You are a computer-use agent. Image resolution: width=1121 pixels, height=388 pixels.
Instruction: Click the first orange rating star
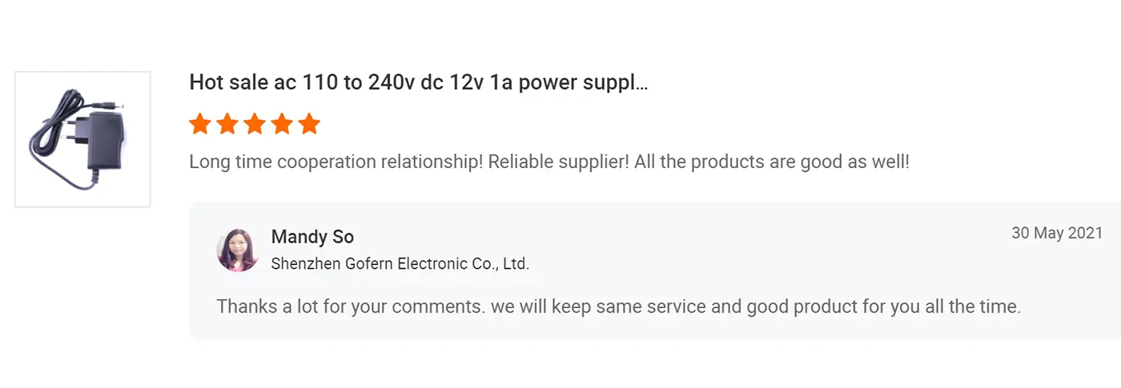coord(200,124)
